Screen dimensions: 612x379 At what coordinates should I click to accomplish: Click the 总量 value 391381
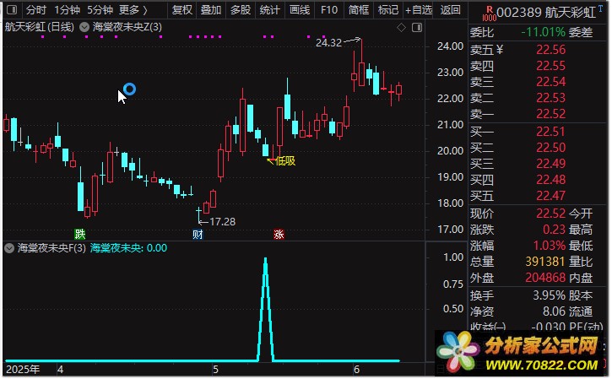click(545, 262)
